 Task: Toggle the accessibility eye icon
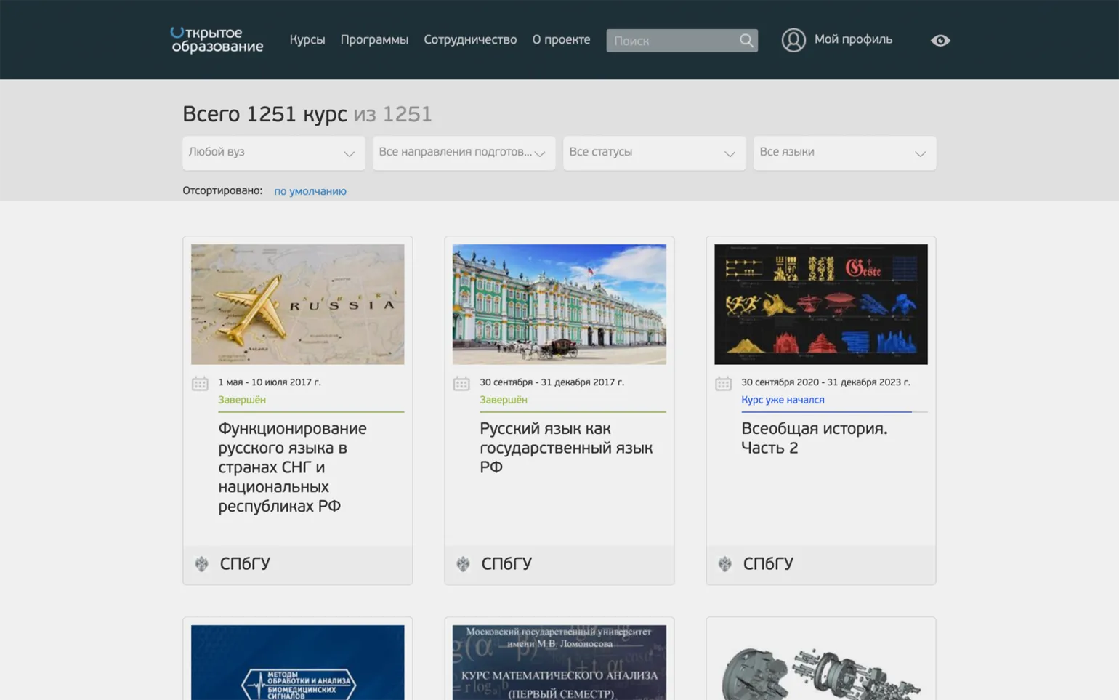click(940, 41)
